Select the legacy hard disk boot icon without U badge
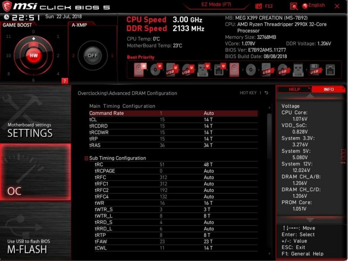 234,70
